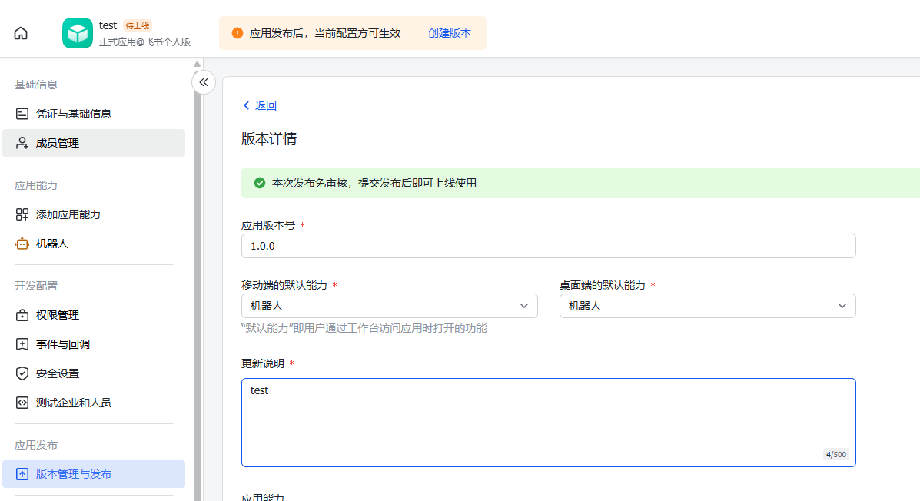Screen dimensions: 920x501
Task: Click the 事件与回调 sidebar icon
Action: click(22, 344)
